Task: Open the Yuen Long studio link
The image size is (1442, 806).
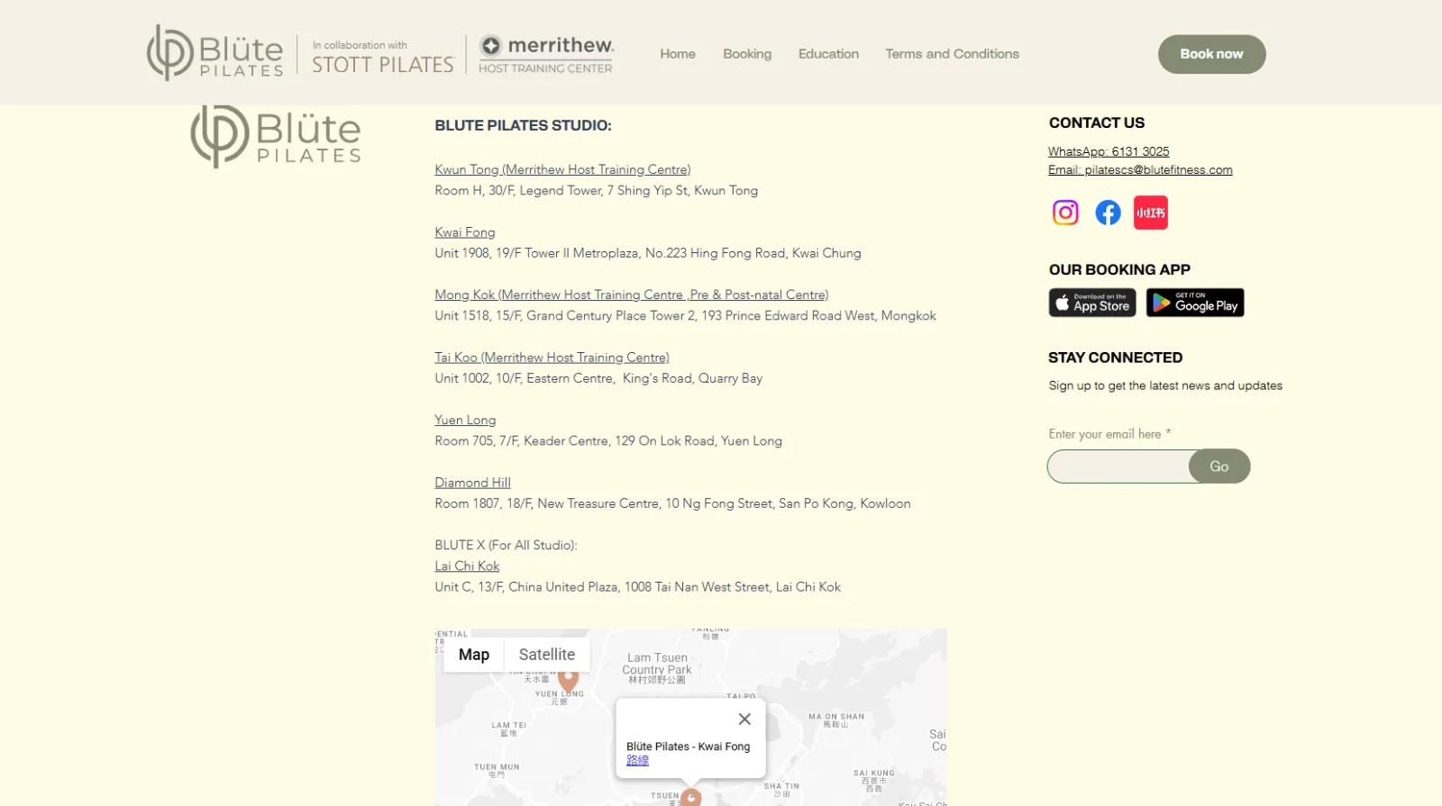Action: [x=465, y=420]
